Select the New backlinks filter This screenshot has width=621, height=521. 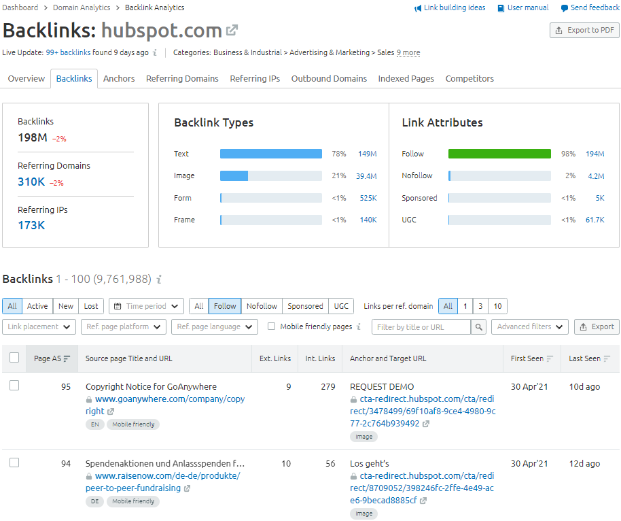66,306
